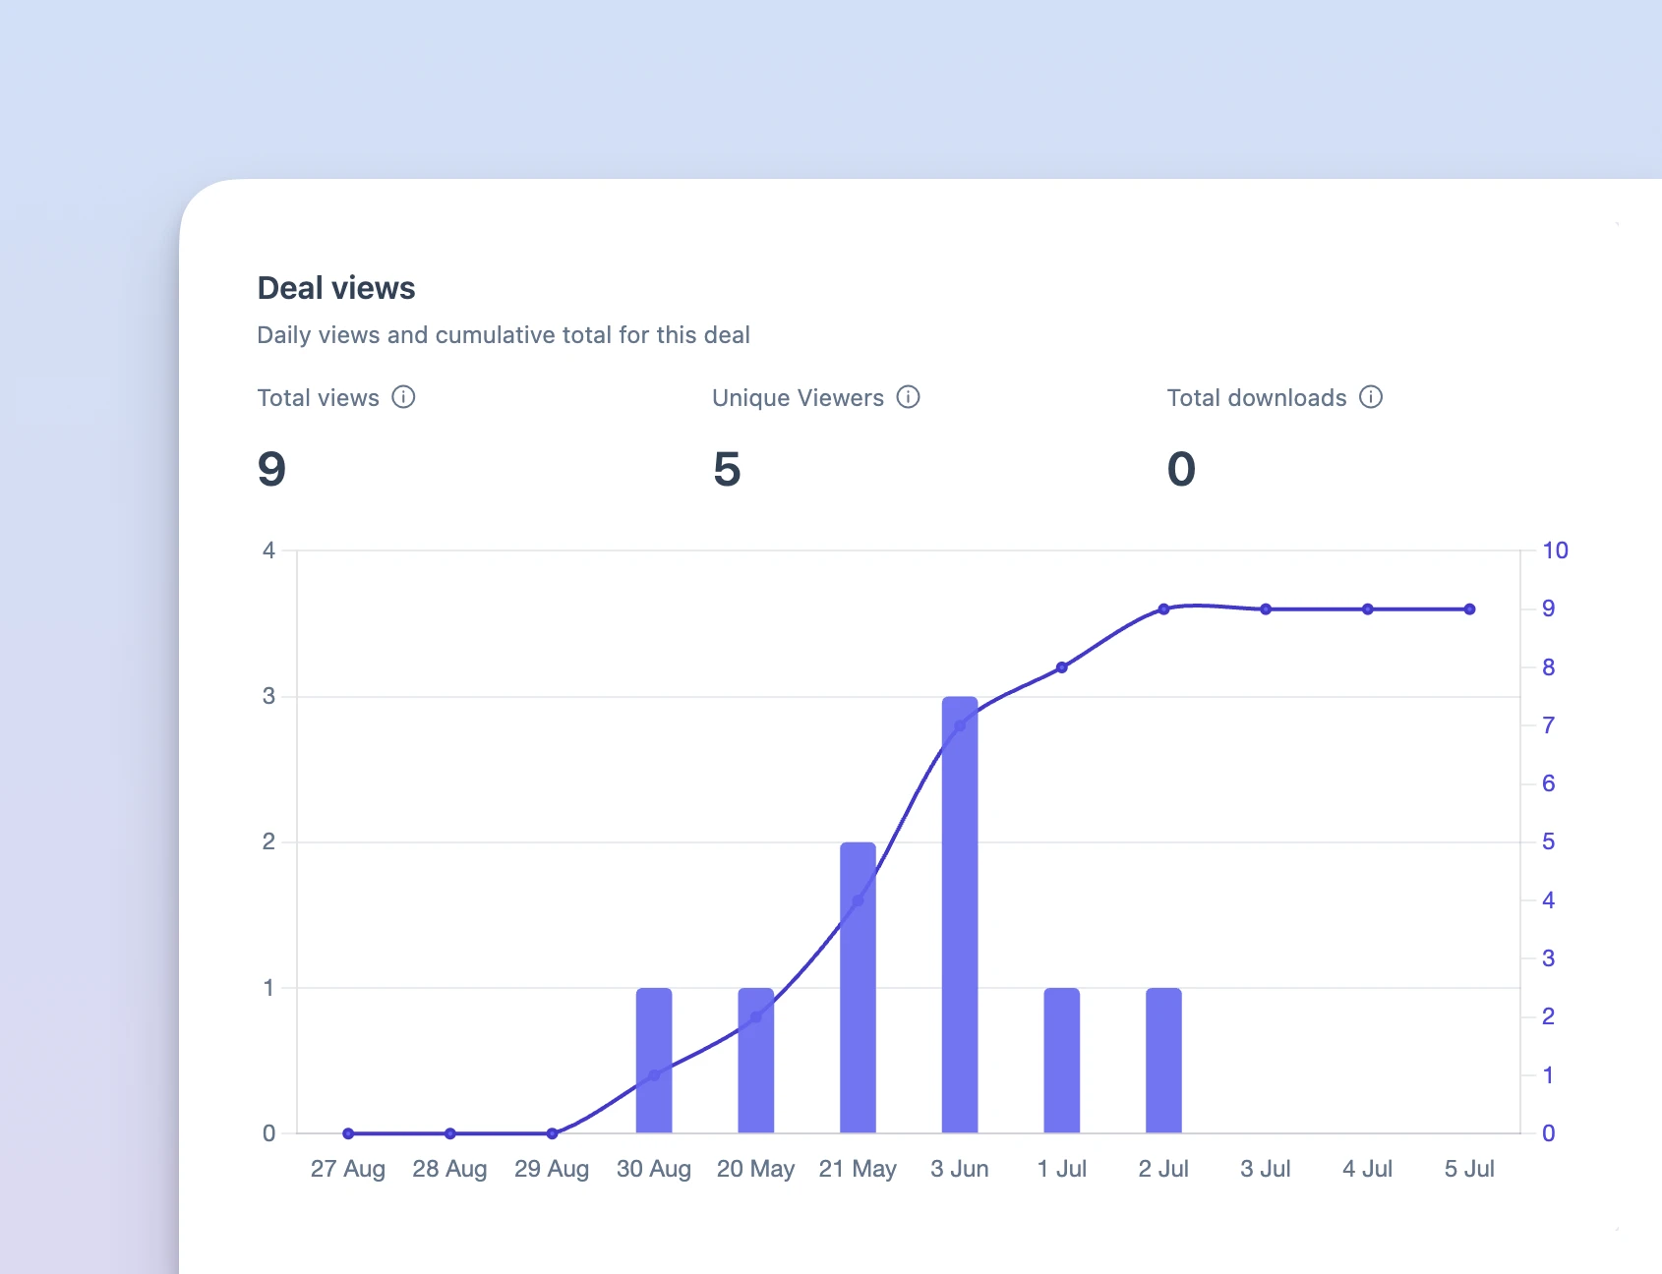Viewport: 1662px width, 1274px height.
Task: Click the 'Unique Viewers' label
Action: pyautogui.click(x=798, y=398)
